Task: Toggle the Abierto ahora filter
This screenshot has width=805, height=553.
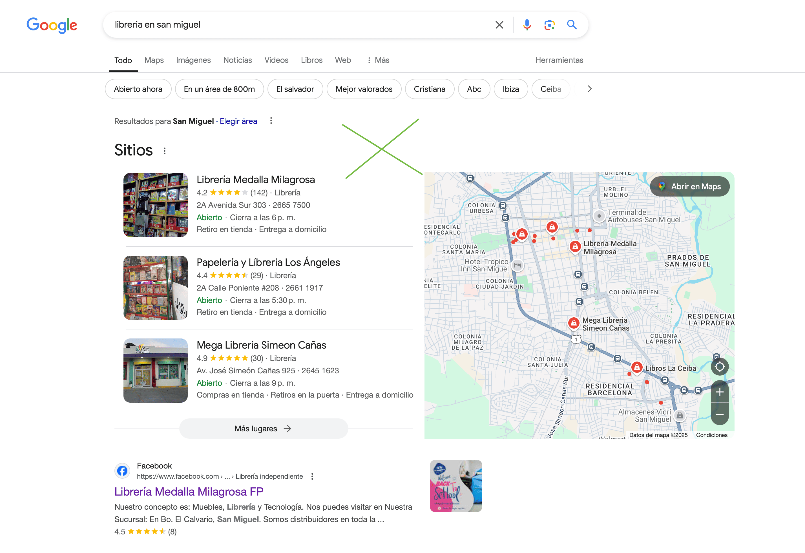Action: (138, 89)
